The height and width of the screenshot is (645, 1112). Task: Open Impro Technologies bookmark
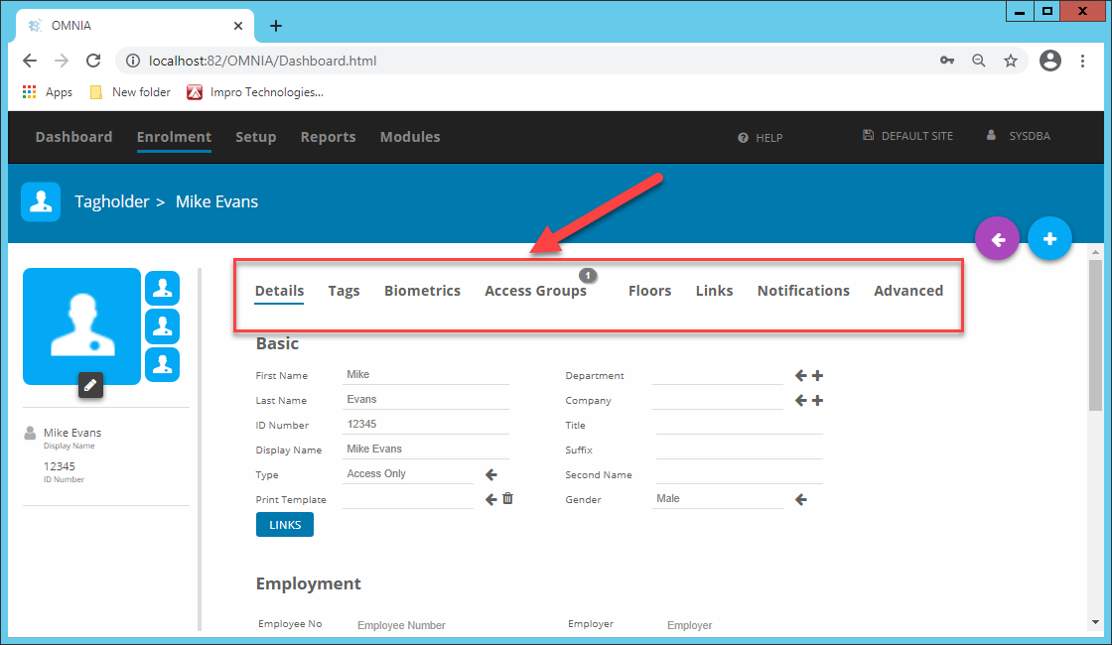[254, 92]
